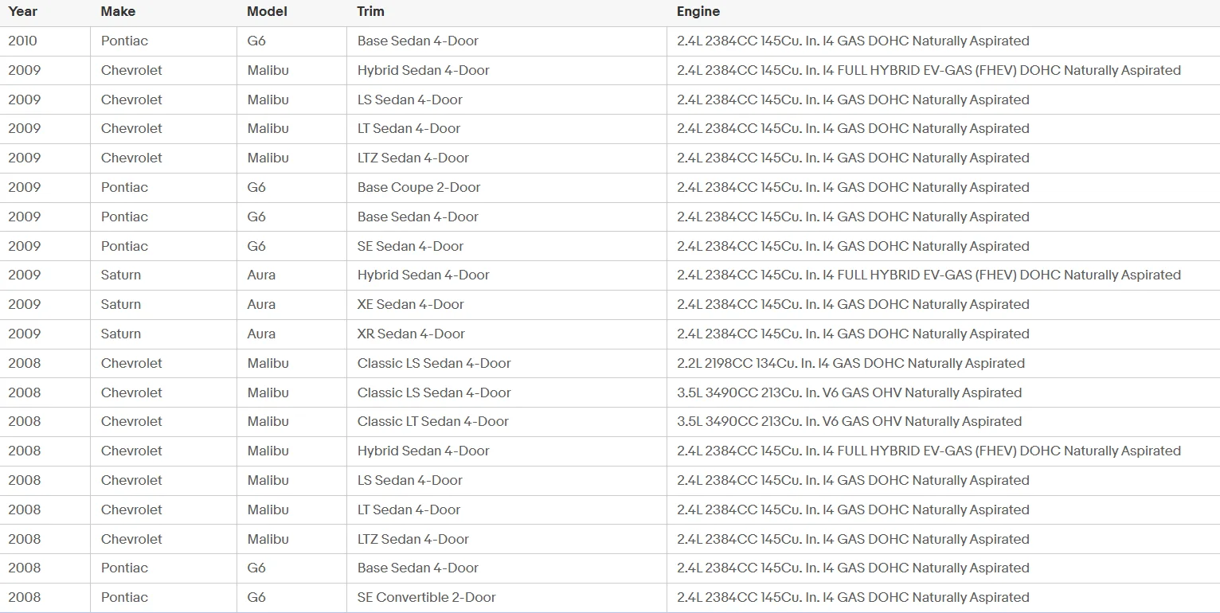Select the 2.2L 2198CC 134Cu. In. engine cell
This screenshot has height=613, width=1220.
[850, 364]
